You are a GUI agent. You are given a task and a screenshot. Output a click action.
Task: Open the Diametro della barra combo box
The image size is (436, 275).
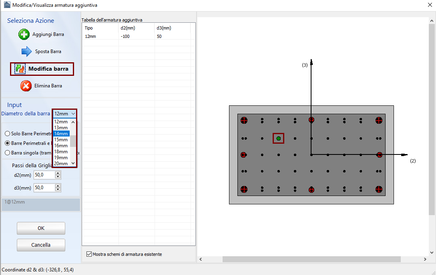pyautogui.click(x=64, y=114)
